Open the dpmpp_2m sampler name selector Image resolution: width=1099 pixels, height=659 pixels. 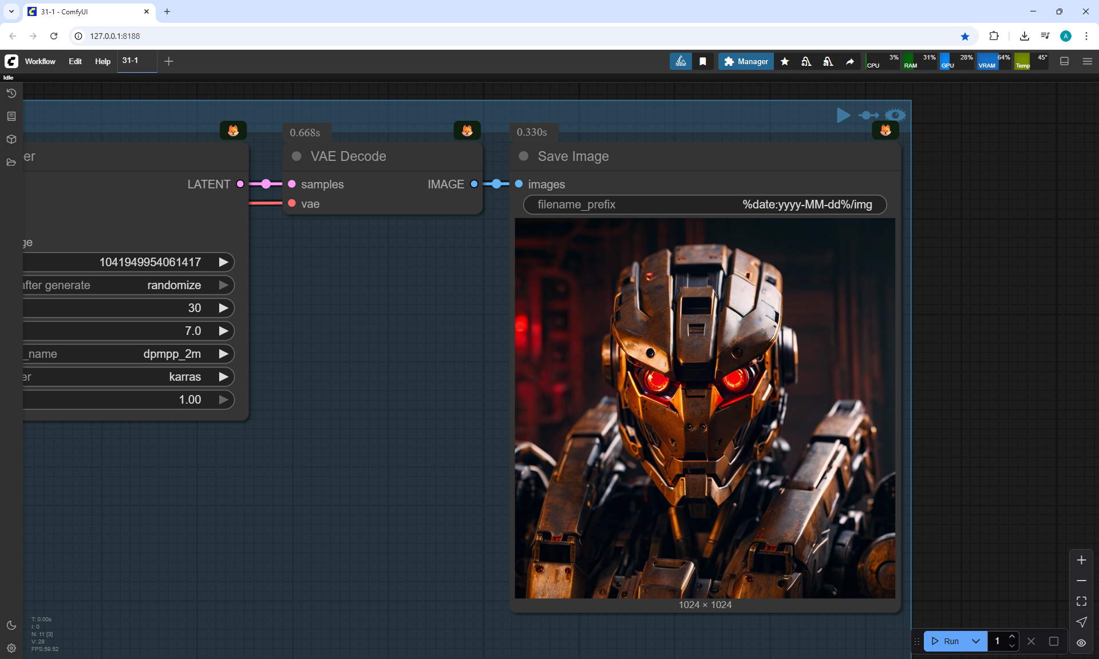point(172,354)
